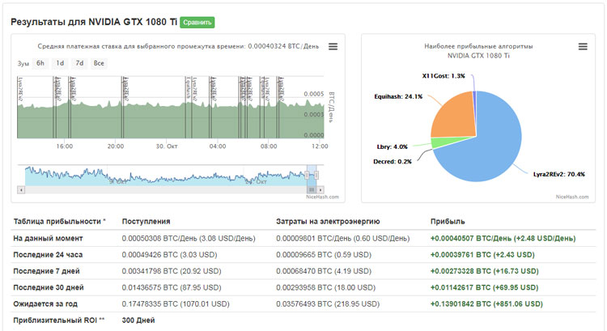
Task: Click the Последние 30 дней row label
Action: click(x=49, y=287)
